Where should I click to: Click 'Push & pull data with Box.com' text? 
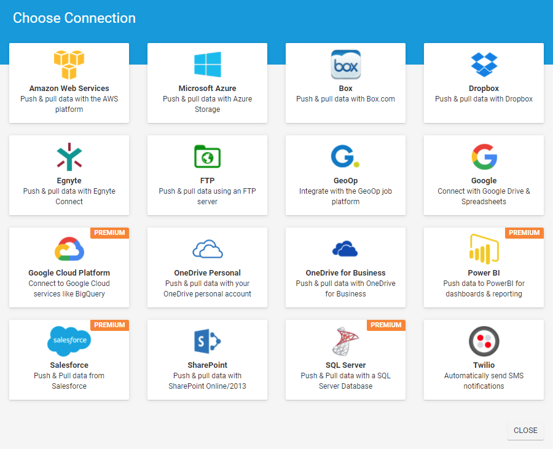point(345,99)
